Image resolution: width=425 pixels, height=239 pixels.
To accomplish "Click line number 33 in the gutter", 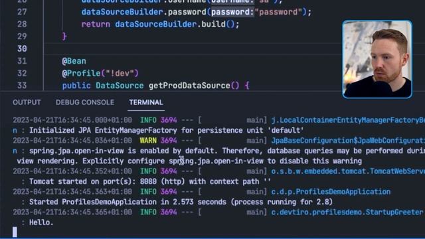I will [22, 86].
